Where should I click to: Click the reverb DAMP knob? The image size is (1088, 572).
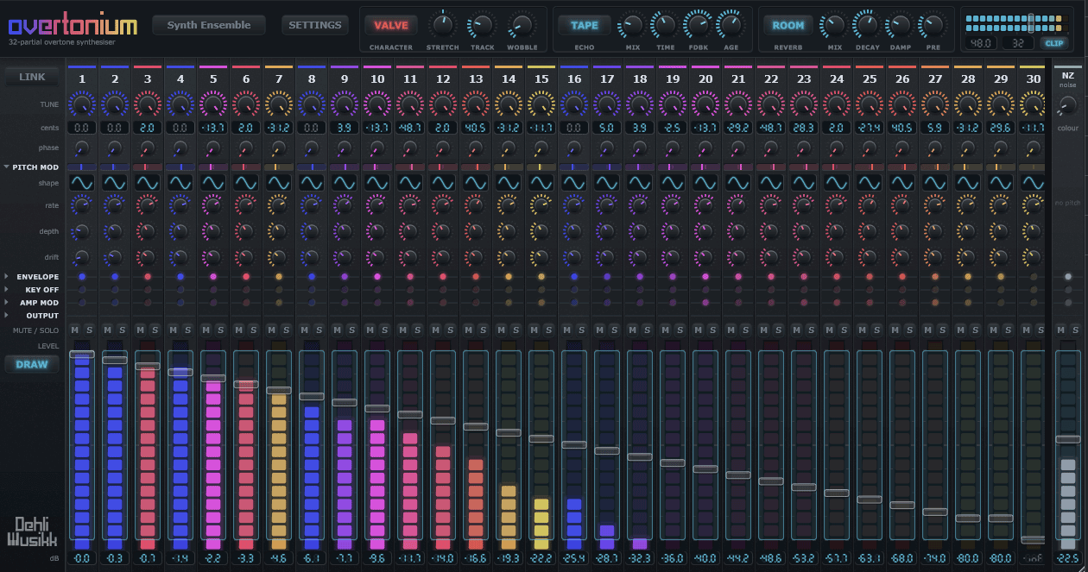(x=900, y=26)
